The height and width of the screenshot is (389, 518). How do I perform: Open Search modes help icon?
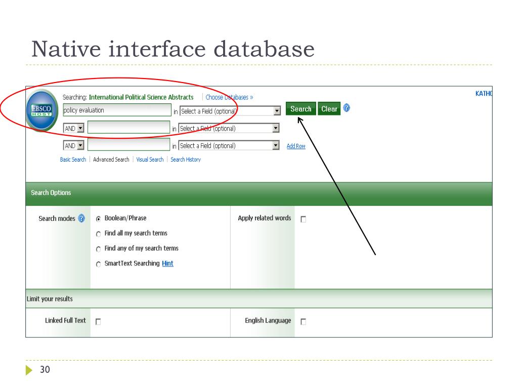(x=81, y=218)
